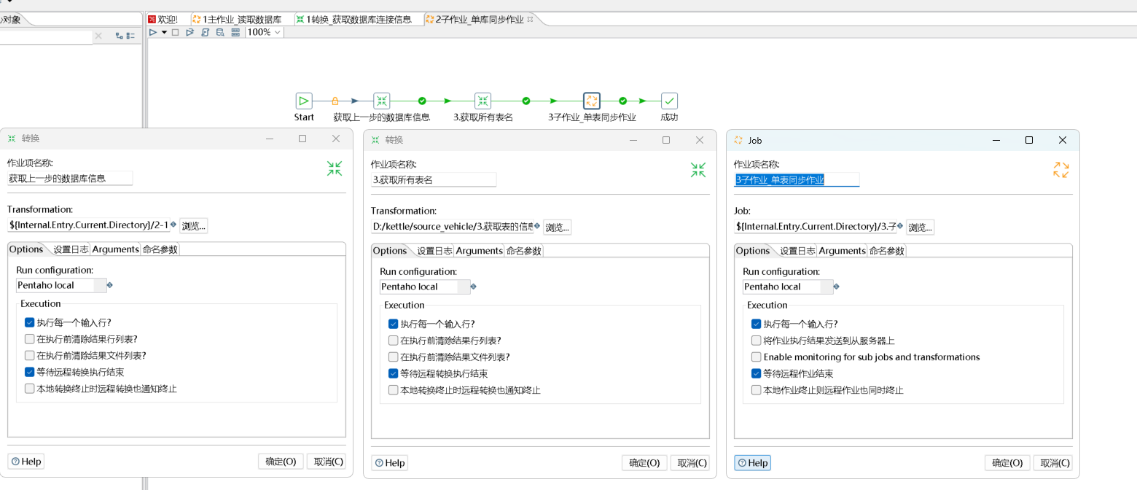
Task: Uncheck 等待远程作业结束 in Job dialog
Action: (757, 373)
